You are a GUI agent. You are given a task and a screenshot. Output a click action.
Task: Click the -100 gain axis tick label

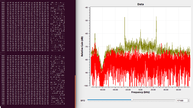pos(86,86)
